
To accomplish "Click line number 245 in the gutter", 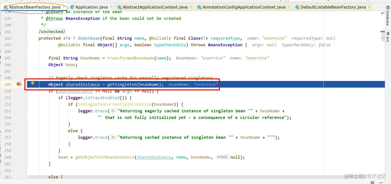I will (x=8, y=58).
